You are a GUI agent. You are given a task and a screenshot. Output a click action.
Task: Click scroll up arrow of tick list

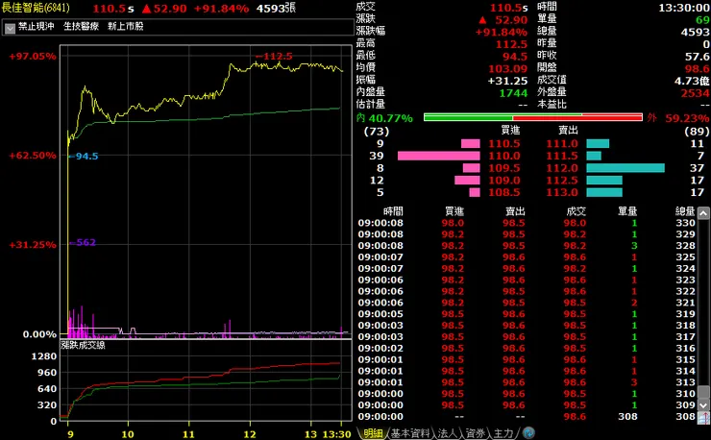[x=703, y=213]
